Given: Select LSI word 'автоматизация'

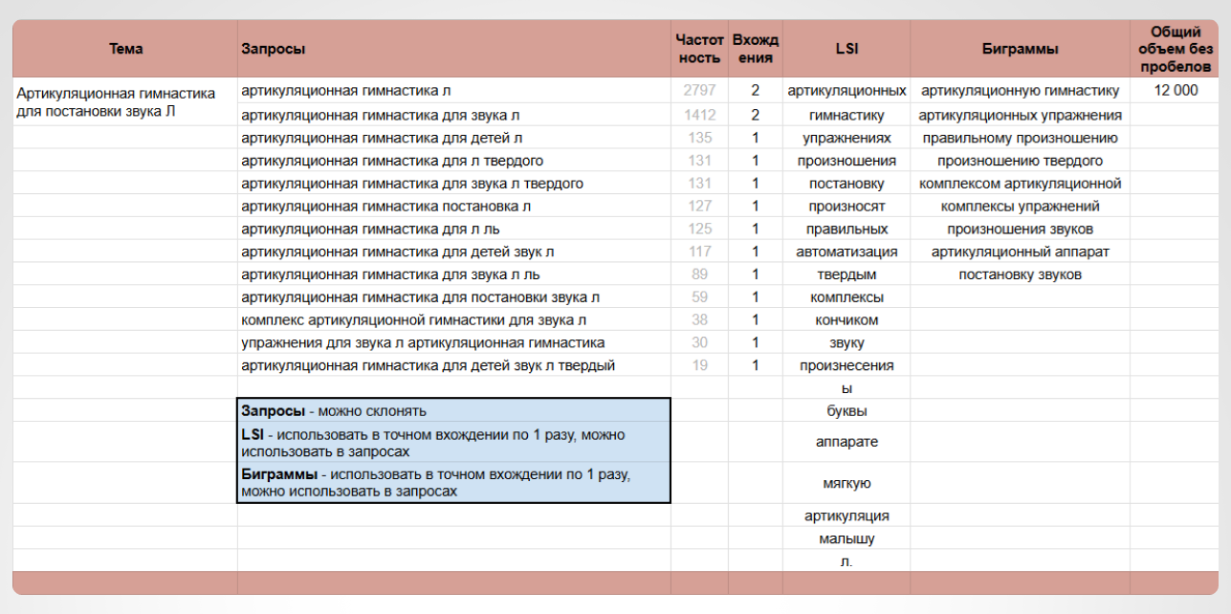Looking at the screenshot, I should [846, 252].
